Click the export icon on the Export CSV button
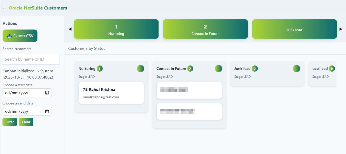This screenshot has height=154, width=346. (x=9, y=36)
